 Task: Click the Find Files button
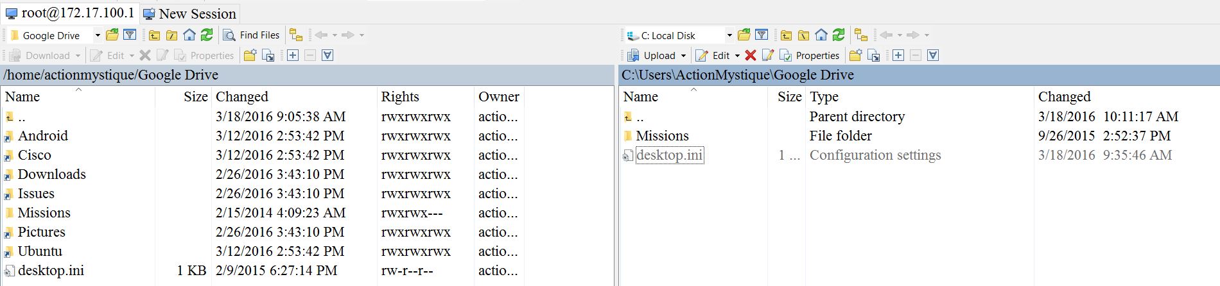click(x=252, y=35)
